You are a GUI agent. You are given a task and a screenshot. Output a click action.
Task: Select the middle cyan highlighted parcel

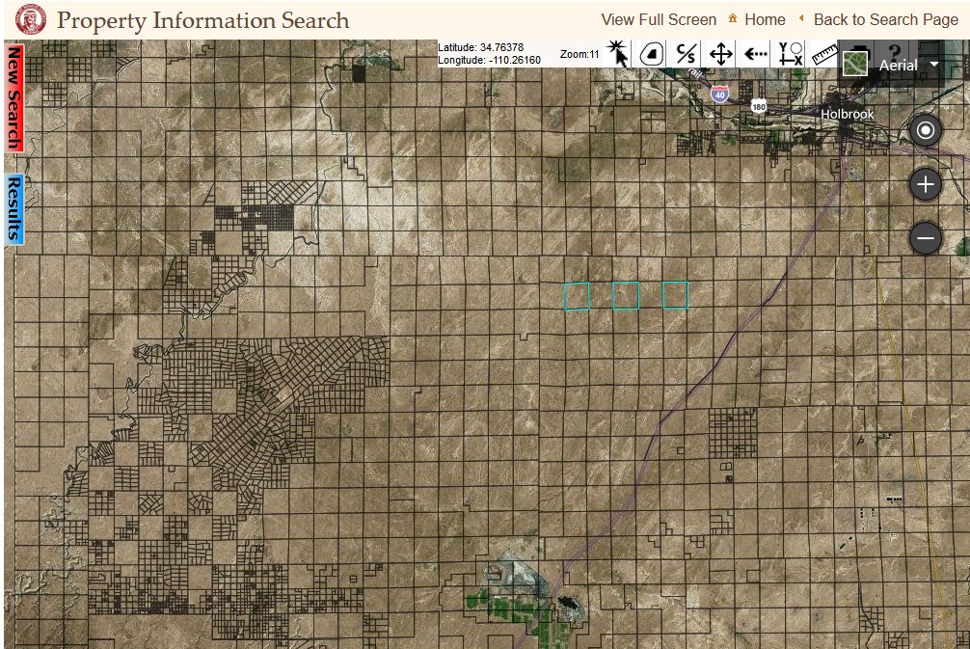(x=626, y=295)
